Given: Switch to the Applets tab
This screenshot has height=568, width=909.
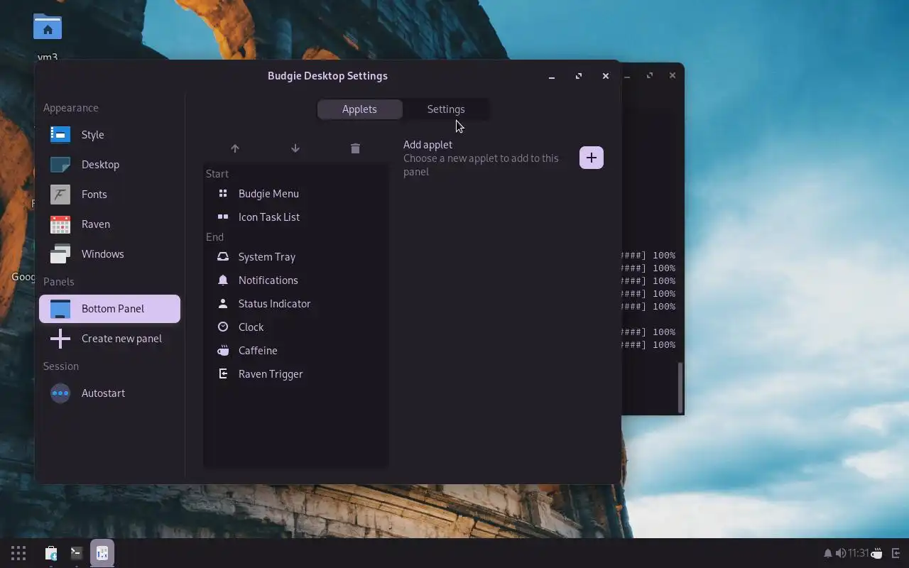Looking at the screenshot, I should (359, 109).
